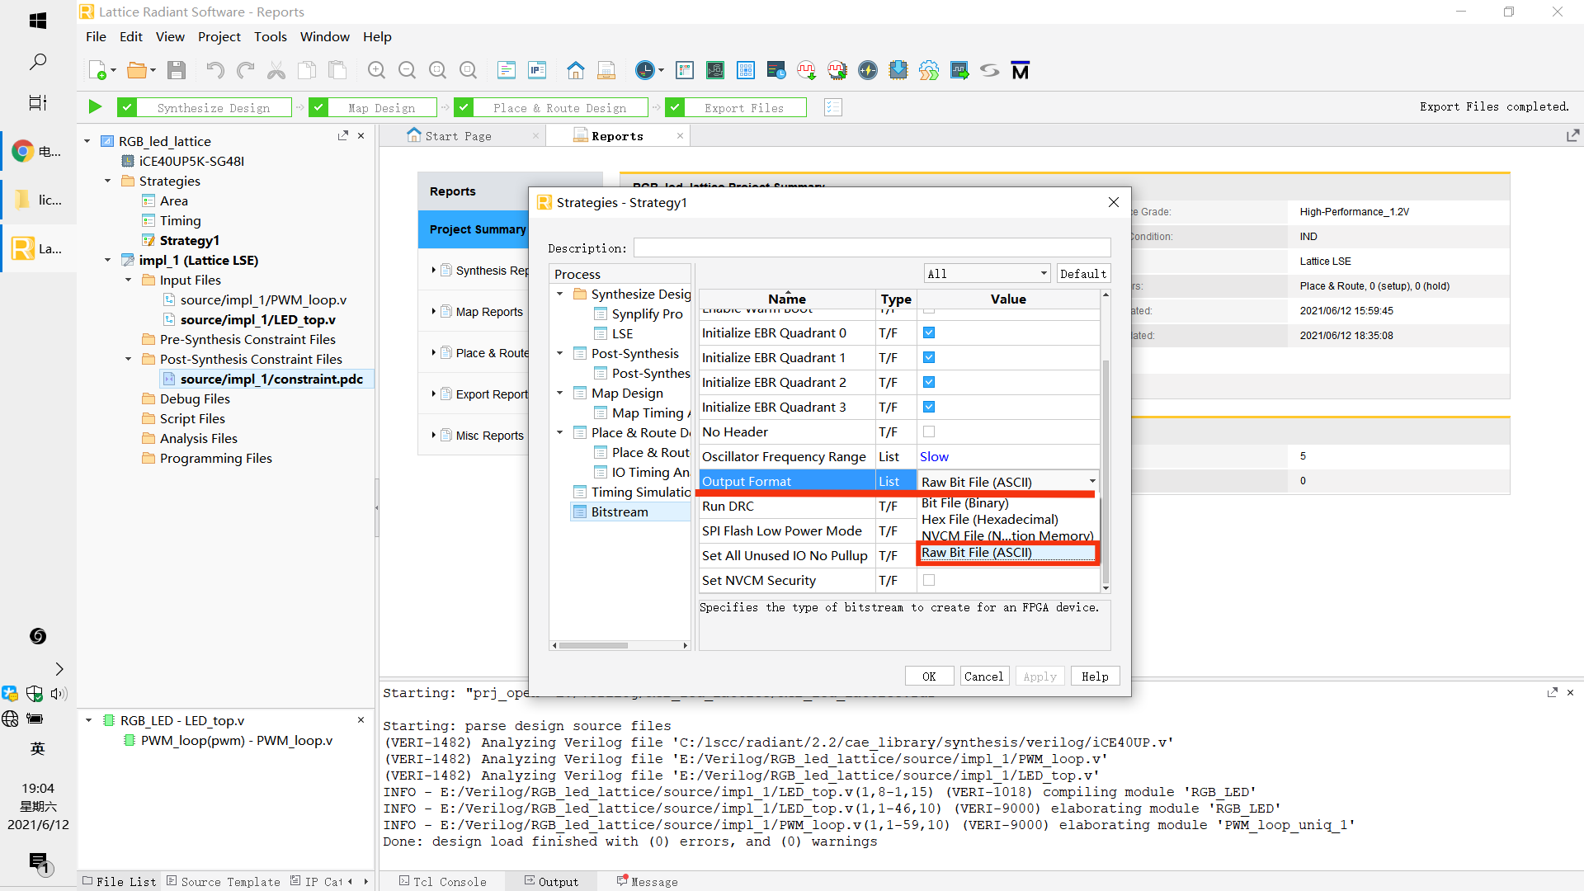Collapse the Strategies tree node
Screen dimensions: 1584x891
point(108,181)
